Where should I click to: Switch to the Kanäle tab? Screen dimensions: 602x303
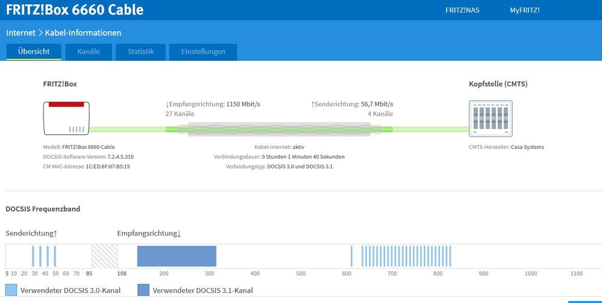tap(89, 52)
